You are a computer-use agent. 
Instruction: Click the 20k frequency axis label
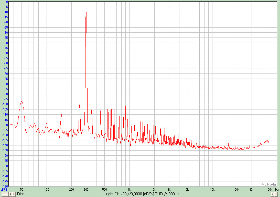[x=237, y=190]
